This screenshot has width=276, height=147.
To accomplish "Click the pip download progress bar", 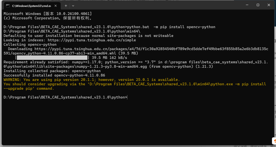I will click(52, 58).
